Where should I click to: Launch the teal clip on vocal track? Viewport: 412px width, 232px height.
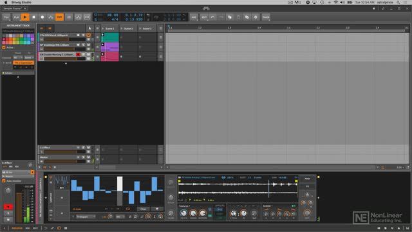point(103,35)
